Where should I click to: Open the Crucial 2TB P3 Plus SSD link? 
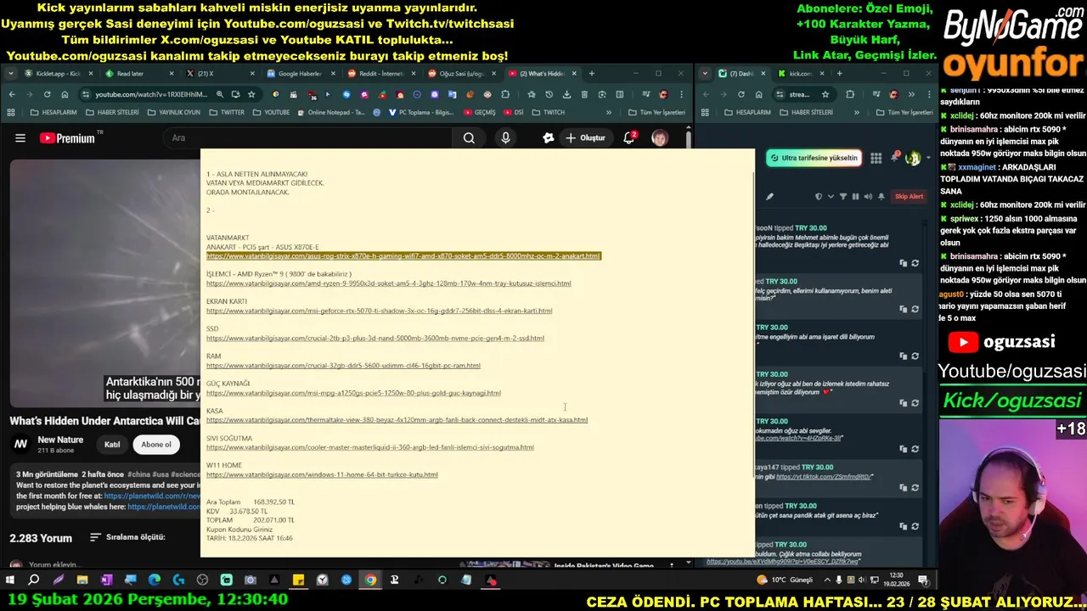coord(375,339)
